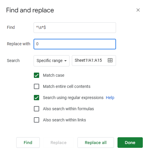Uncheck the Match case checkbox
This screenshot has width=149, height=154.
(37, 75)
